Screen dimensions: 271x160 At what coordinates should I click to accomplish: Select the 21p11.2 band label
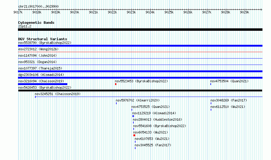25,26
